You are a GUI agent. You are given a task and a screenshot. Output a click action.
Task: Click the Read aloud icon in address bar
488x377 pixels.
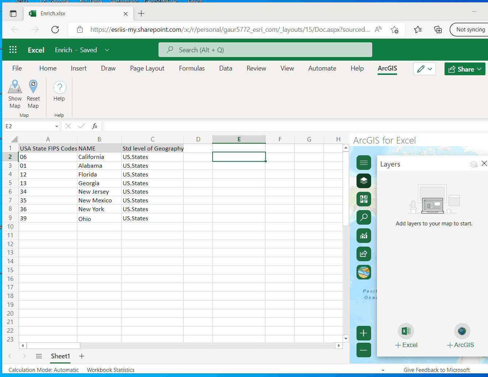(x=378, y=30)
